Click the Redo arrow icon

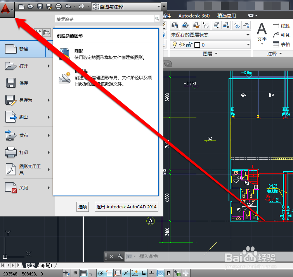point(81,7)
